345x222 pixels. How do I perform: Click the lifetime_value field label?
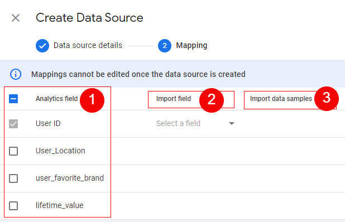click(60, 205)
